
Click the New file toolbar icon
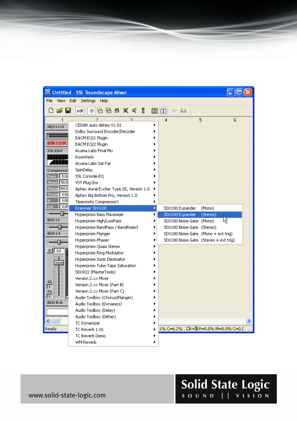[51, 110]
